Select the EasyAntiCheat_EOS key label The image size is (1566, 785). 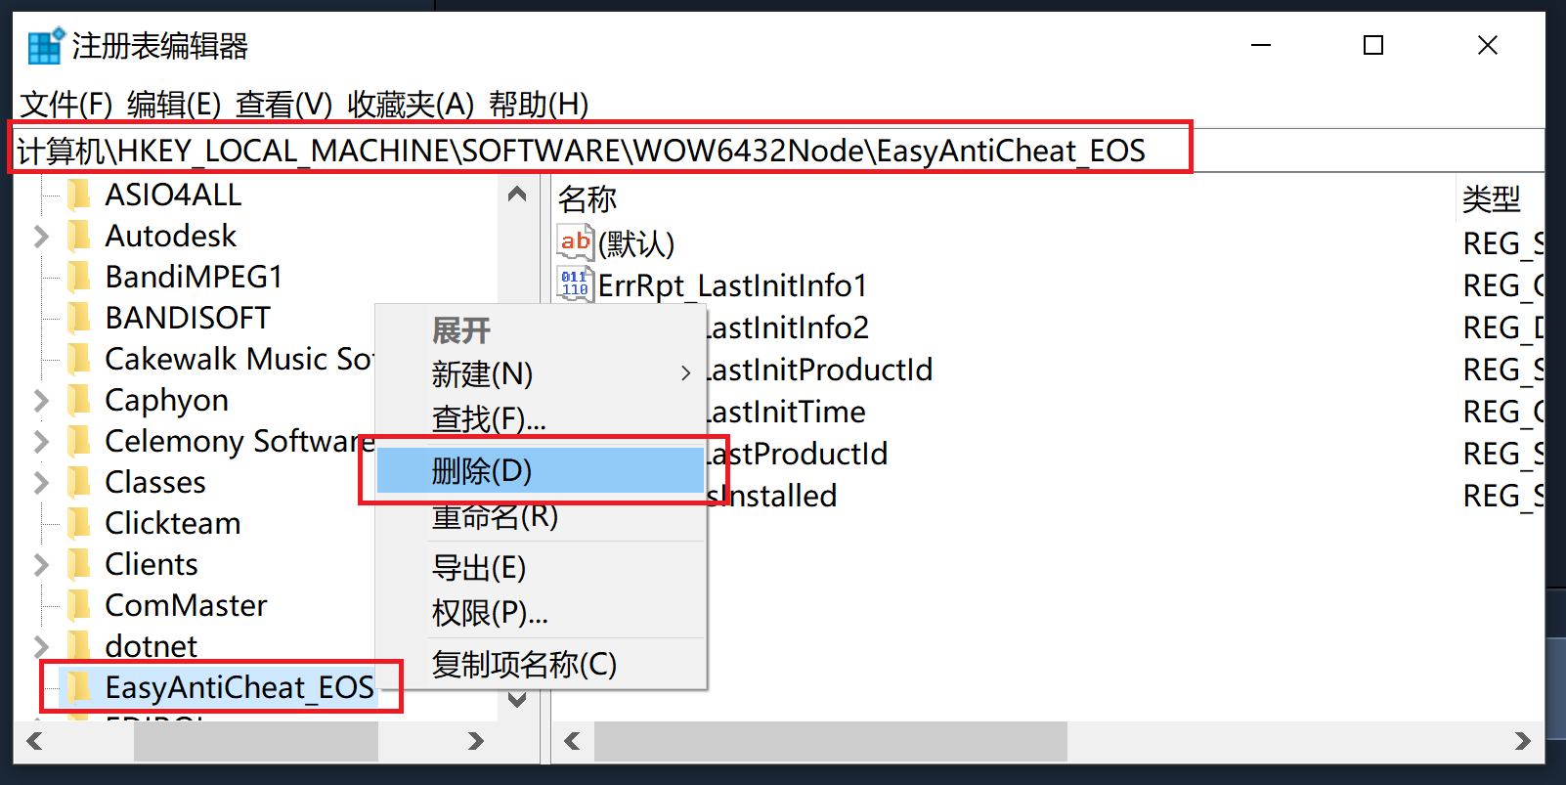pos(239,687)
